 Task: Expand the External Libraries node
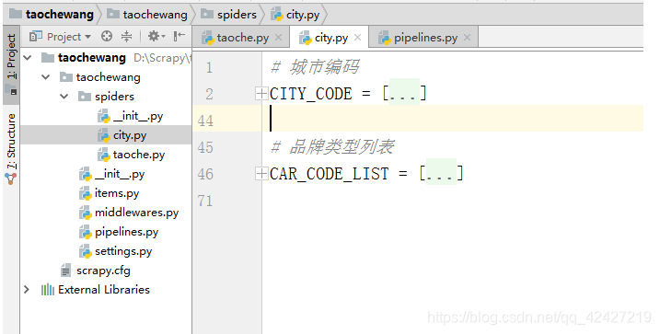[27, 290]
